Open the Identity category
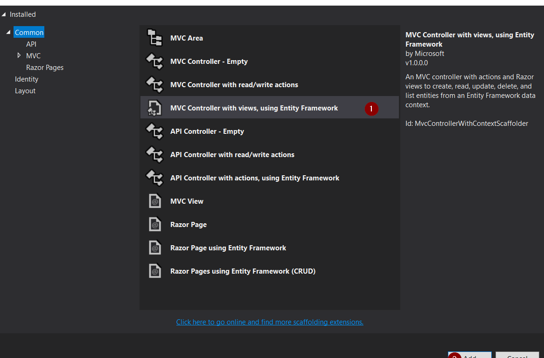 click(27, 79)
